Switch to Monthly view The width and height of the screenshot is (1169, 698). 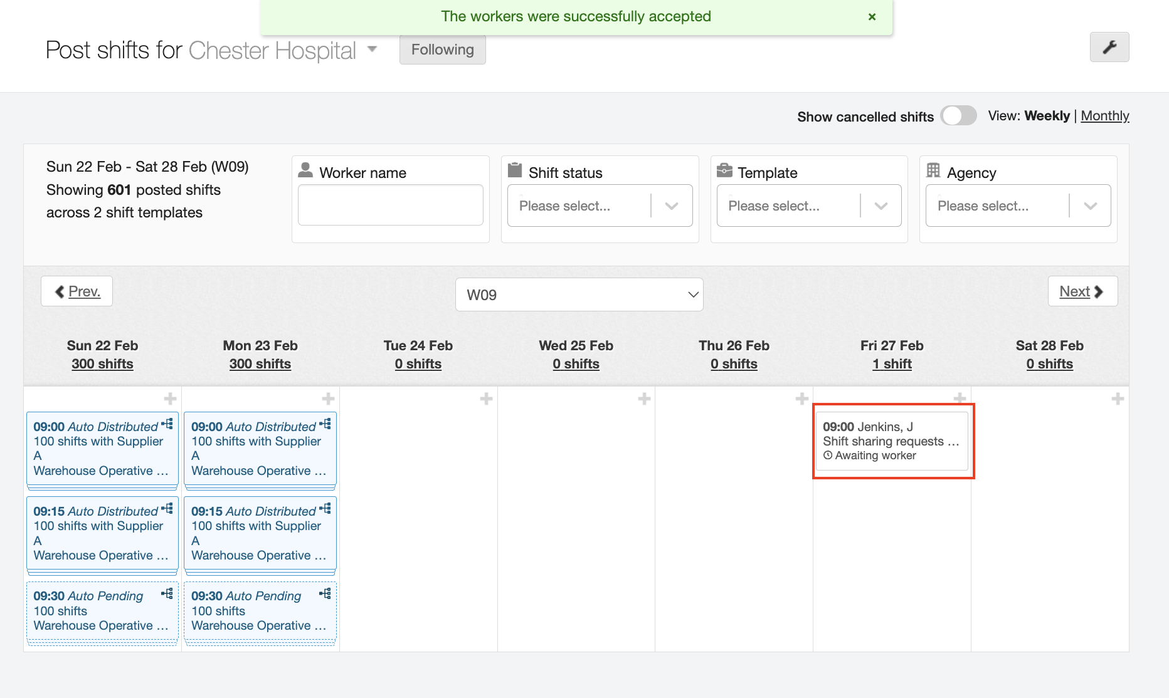click(1105, 116)
